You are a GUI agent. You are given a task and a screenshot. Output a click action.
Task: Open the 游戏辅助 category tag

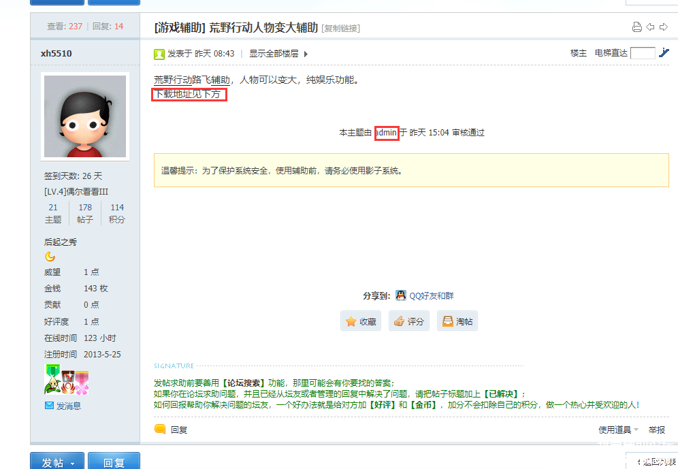coord(180,28)
